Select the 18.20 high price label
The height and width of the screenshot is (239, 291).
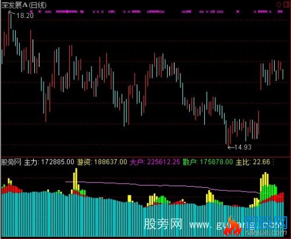click(25, 16)
